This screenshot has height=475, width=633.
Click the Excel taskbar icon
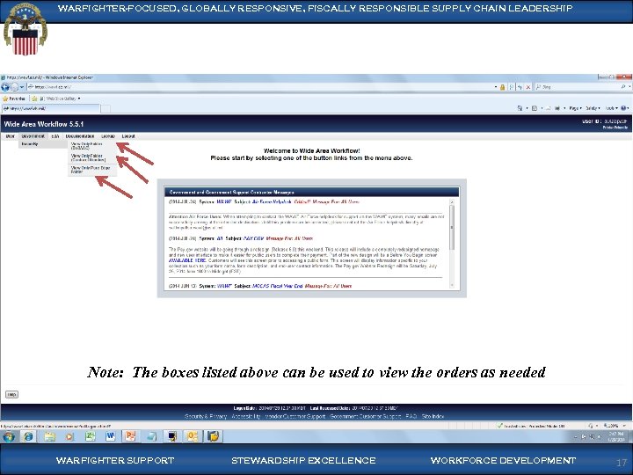(x=90, y=436)
